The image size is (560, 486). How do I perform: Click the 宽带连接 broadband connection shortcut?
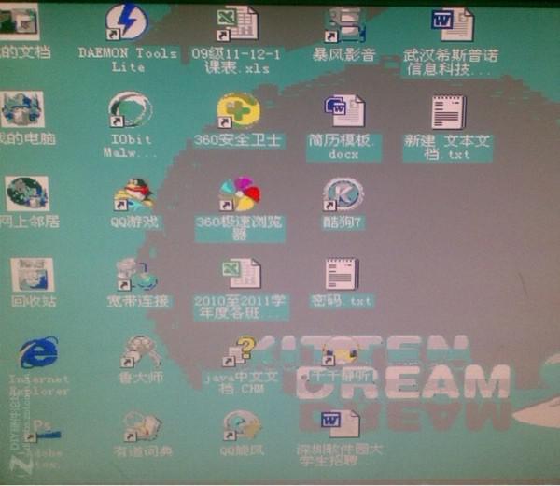pyautogui.click(x=136, y=274)
